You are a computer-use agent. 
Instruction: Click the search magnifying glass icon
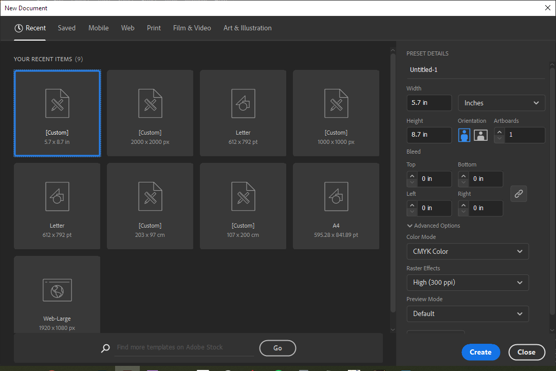(x=105, y=348)
